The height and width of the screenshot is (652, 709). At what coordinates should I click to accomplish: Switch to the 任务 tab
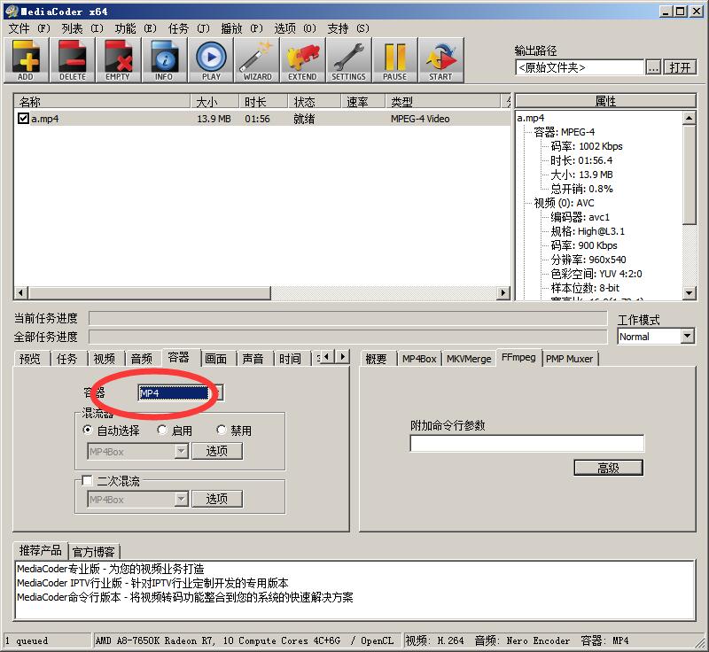click(x=67, y=359)
